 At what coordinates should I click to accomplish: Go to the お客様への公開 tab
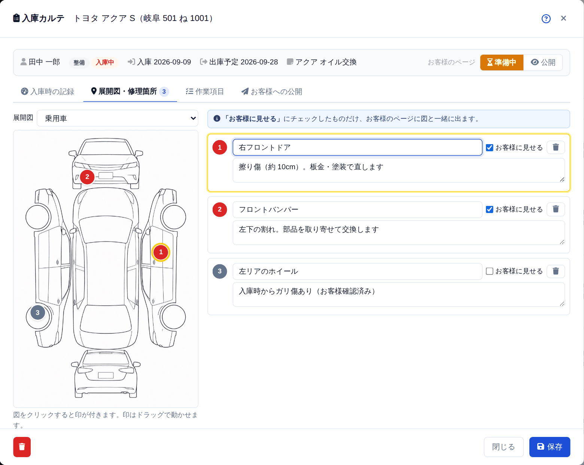272,92
